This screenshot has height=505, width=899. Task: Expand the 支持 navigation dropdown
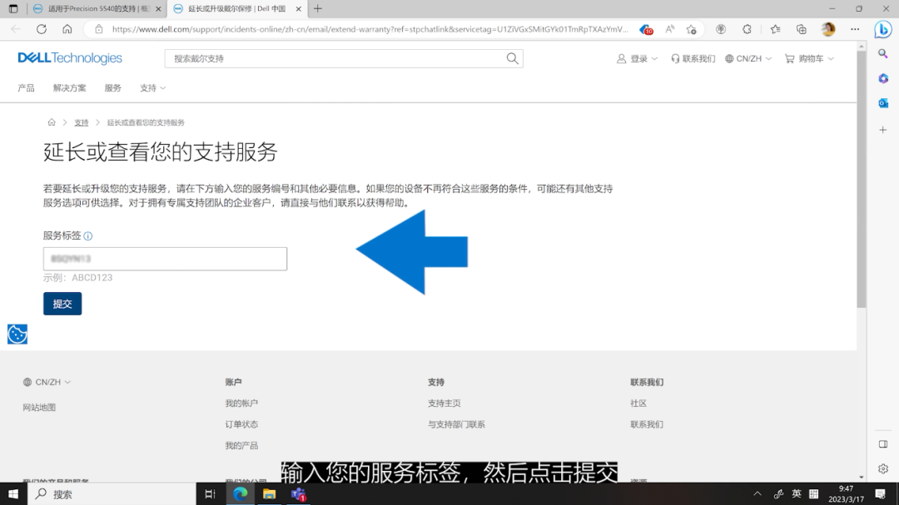point(150,87)
